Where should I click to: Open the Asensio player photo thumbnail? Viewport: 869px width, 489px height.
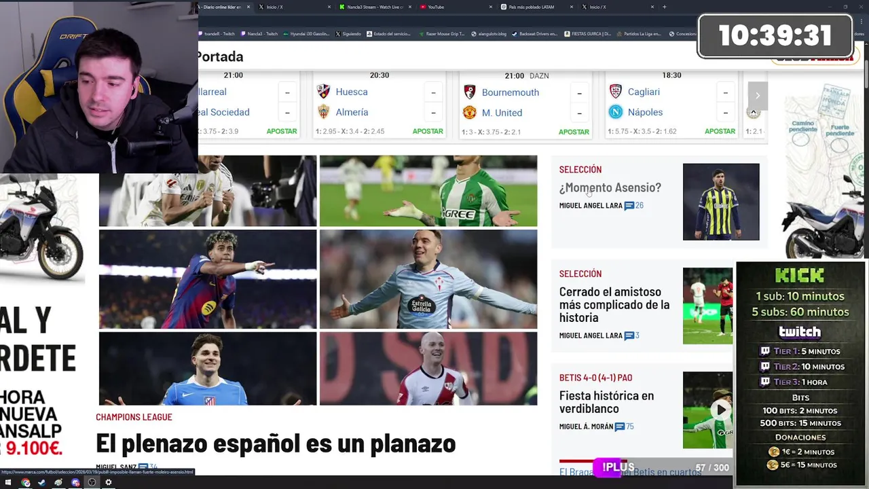(721, 202)
